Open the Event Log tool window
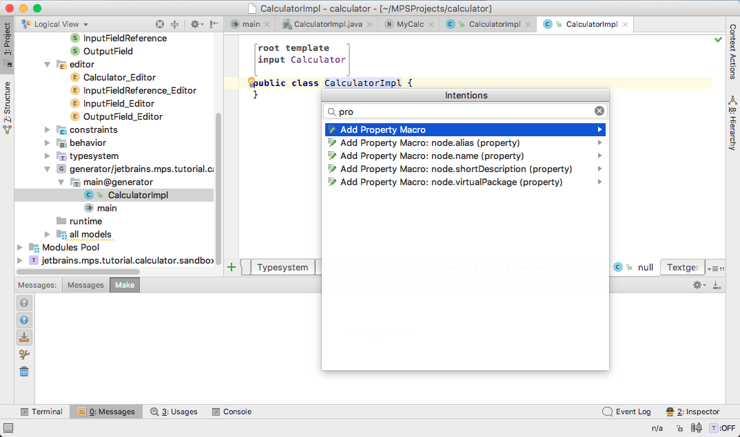The image size is (740, 437). [x=626, y=412]
